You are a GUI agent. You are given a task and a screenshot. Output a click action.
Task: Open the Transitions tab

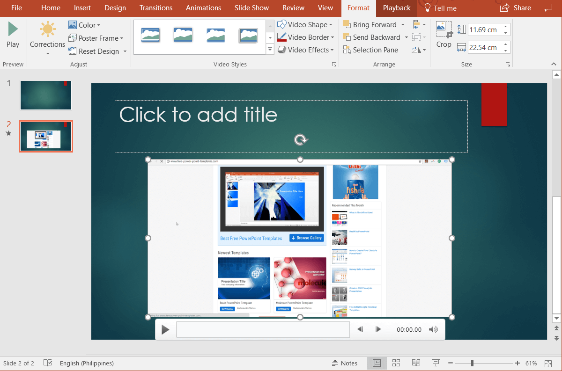point(155,8)
